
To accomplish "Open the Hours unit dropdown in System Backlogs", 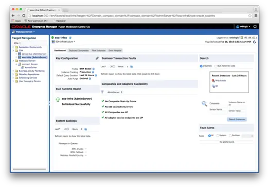I will tap(77, 129).
